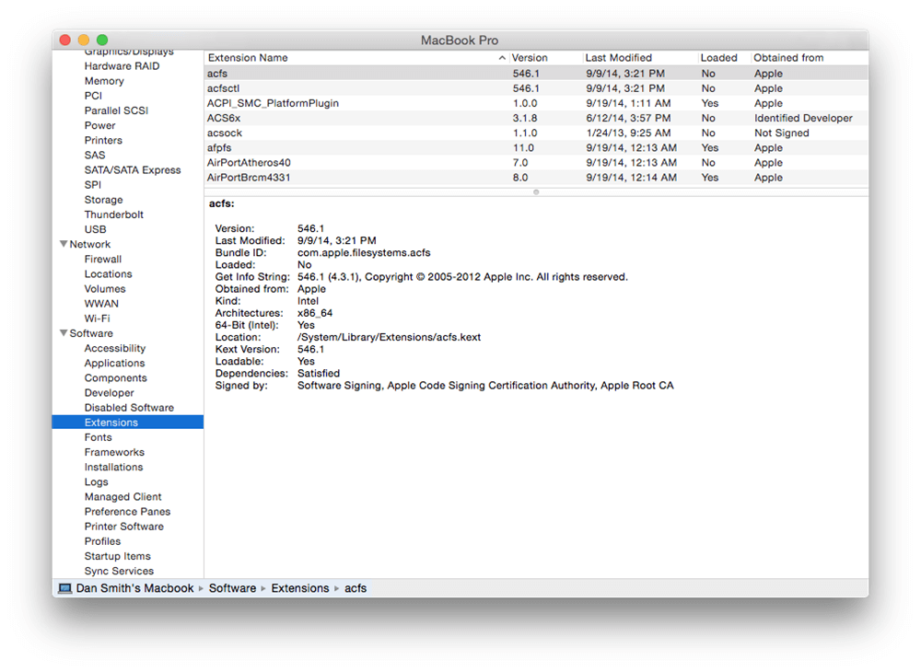
Task: Collapse the Network section disclosure triangle
Action: (64, 245)
